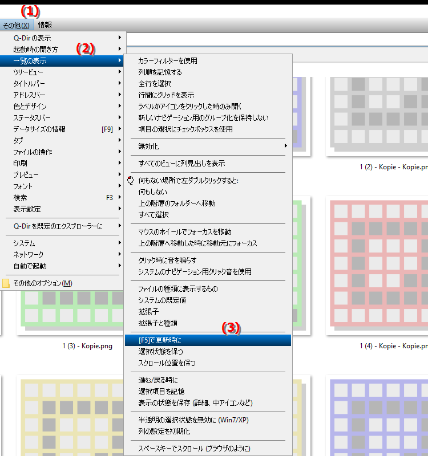Open the ツリービュー submenu
This screenshot has height=456, width=428.
[x=63, y=72]
